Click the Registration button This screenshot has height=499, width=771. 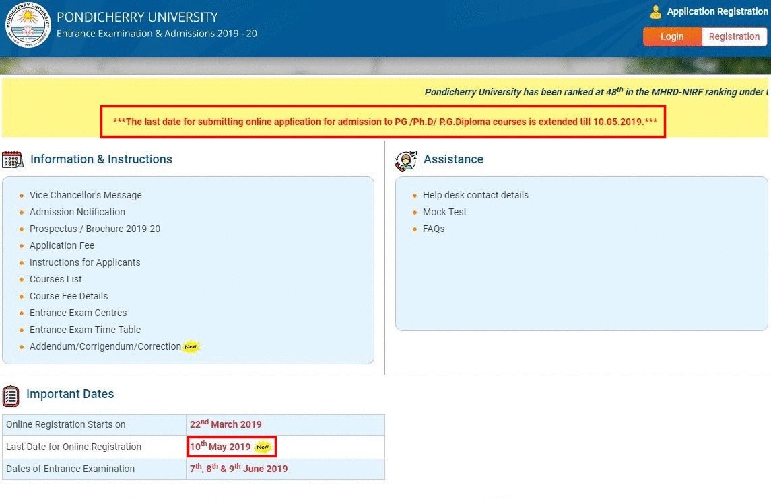pyautogui.click(x=734, y=36)
